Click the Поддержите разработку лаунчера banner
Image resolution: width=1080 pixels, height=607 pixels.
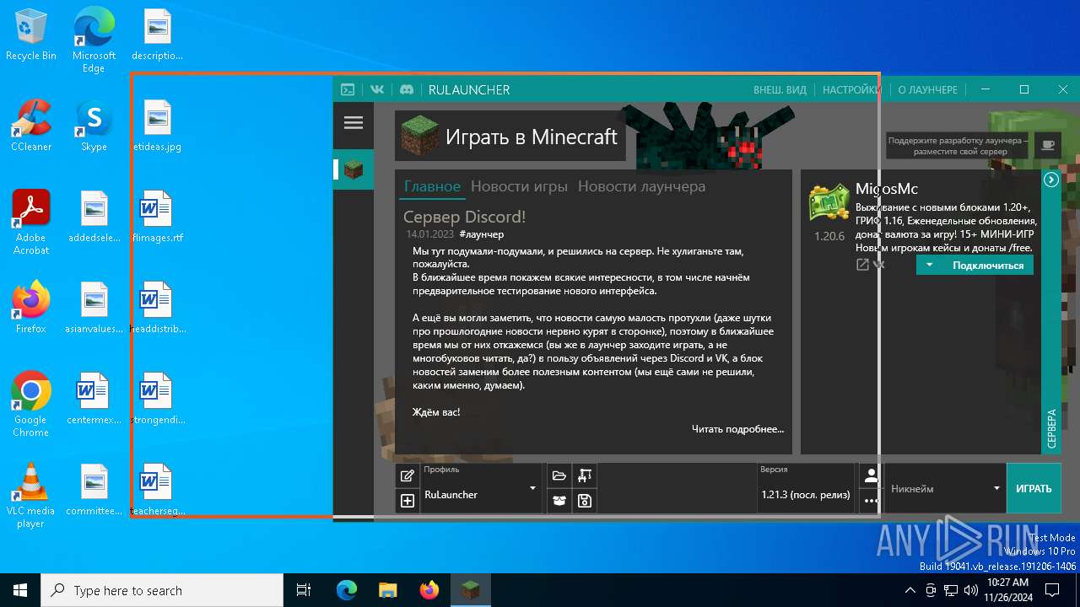(958, 145)
